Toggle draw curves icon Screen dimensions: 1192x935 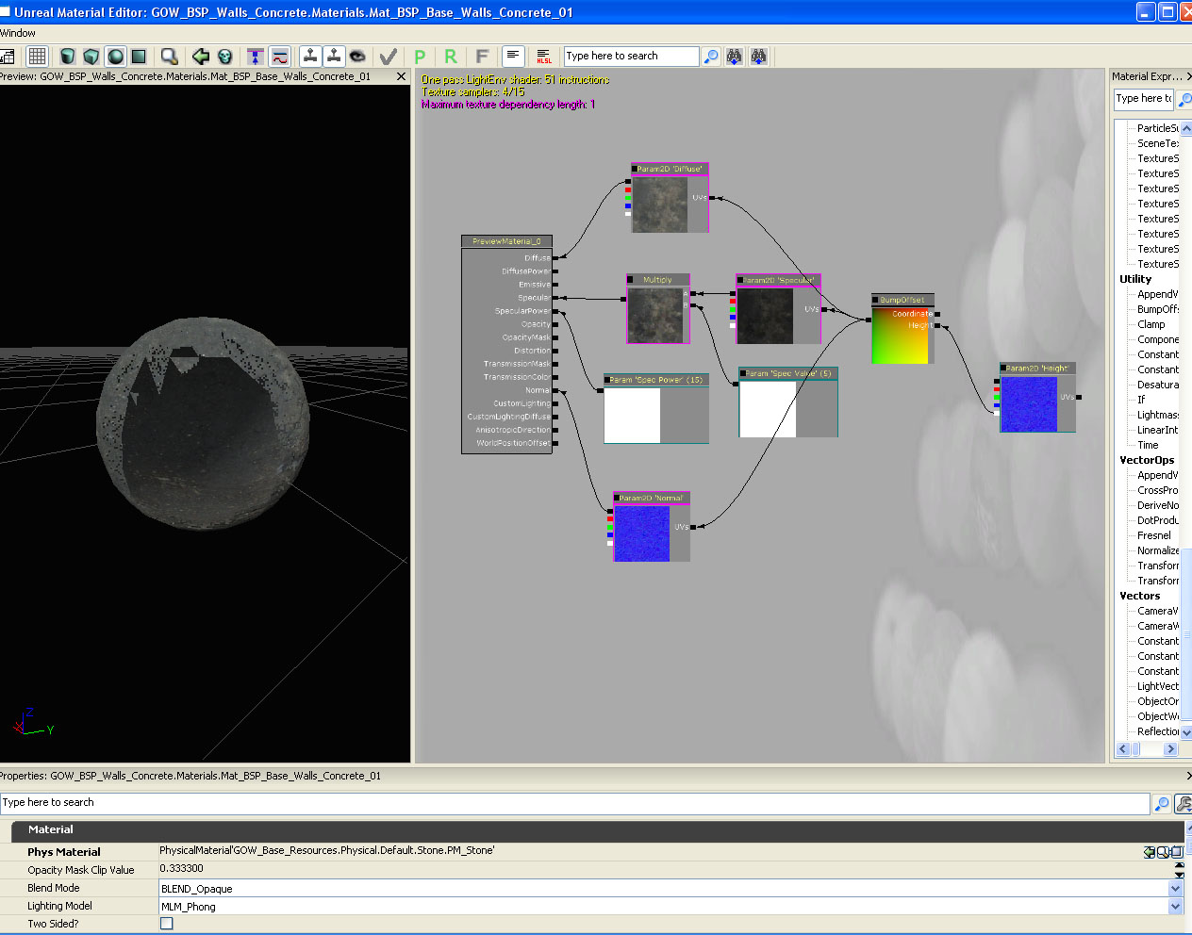[279, 57]
